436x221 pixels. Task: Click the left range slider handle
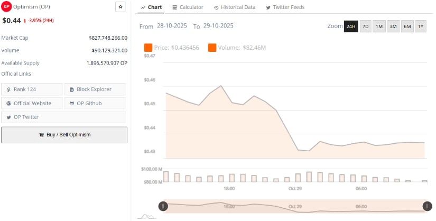pos(163,206)
